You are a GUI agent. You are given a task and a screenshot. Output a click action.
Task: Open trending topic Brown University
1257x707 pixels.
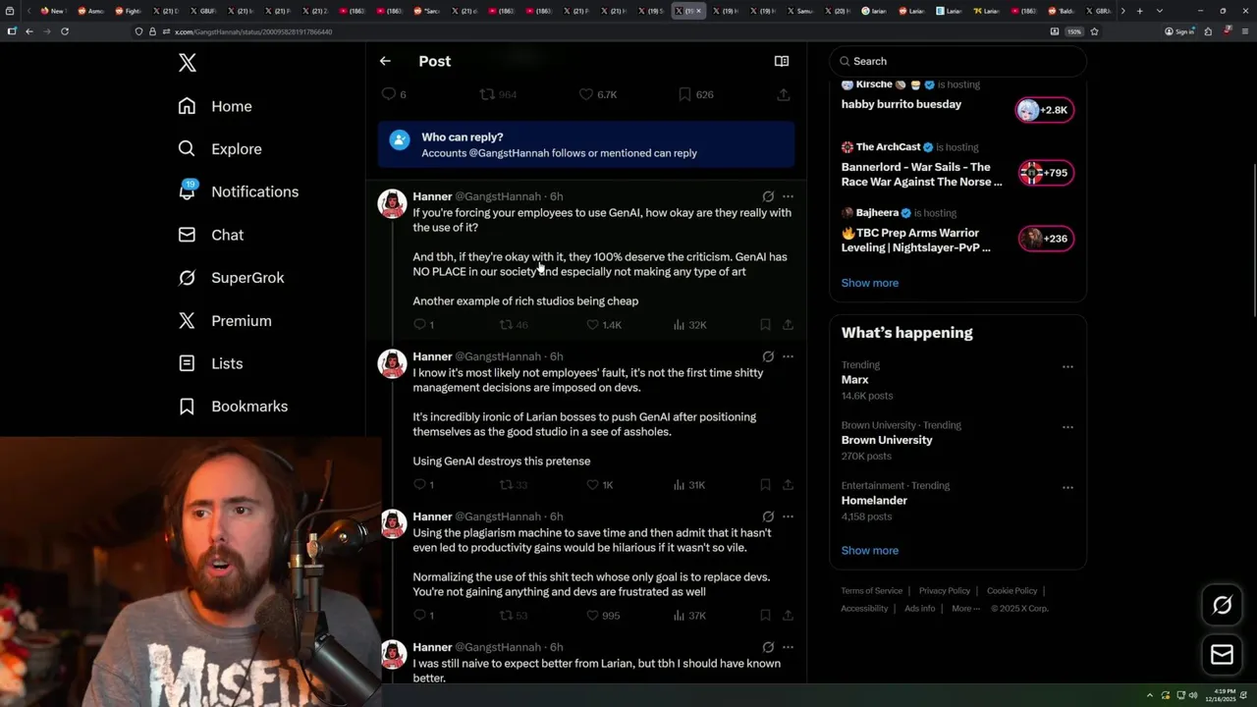tap(887, 440)
